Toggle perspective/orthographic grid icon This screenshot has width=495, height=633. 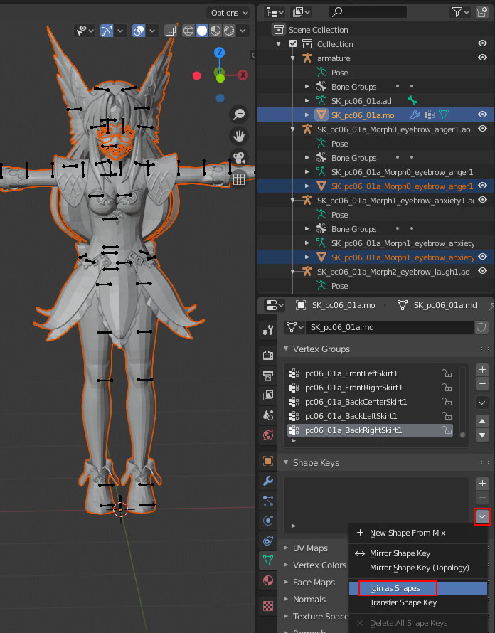pos(239,179)
